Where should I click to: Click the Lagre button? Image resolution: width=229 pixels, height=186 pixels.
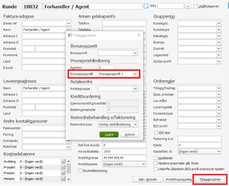tap(109, 134)
